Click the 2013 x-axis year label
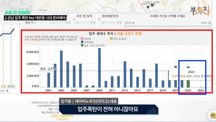Screen dimensions: 216x122 coord(125,90)
